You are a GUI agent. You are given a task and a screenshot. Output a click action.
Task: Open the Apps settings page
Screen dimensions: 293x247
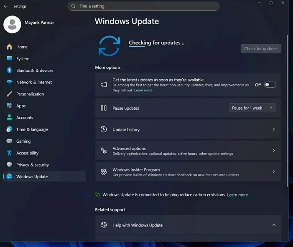click(45, 106)
